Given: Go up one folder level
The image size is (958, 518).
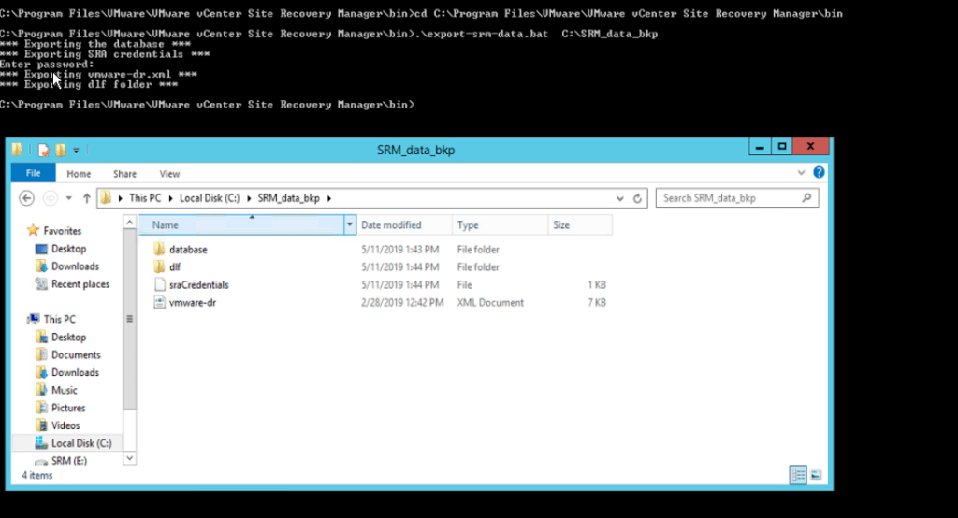Looking at the screenshot, I should (87, 198).
